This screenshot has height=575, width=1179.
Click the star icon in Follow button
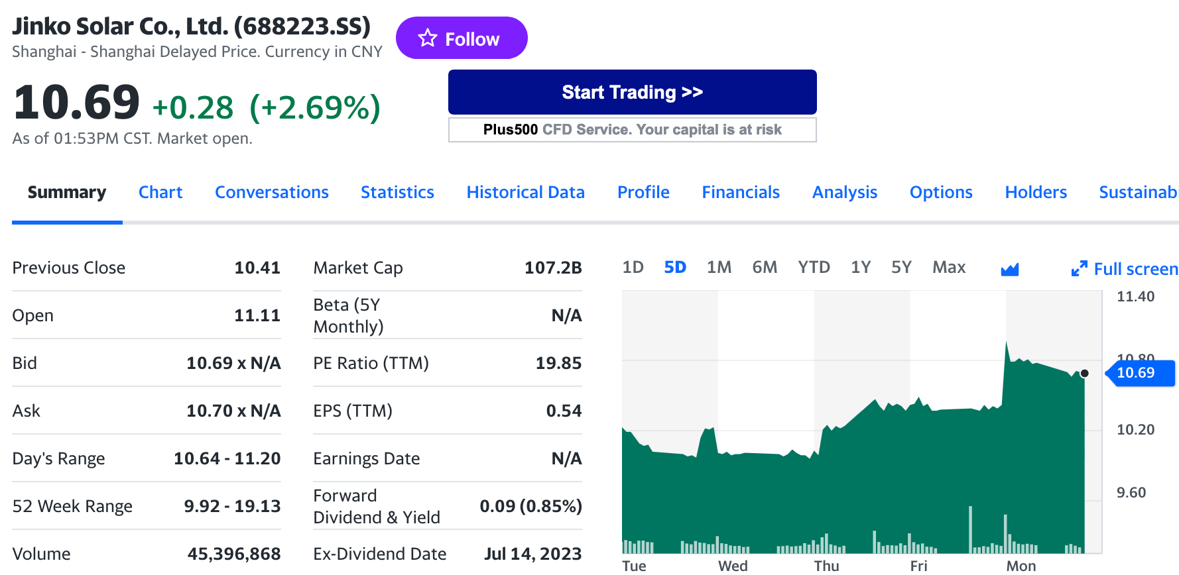click(x=428, y=38)
